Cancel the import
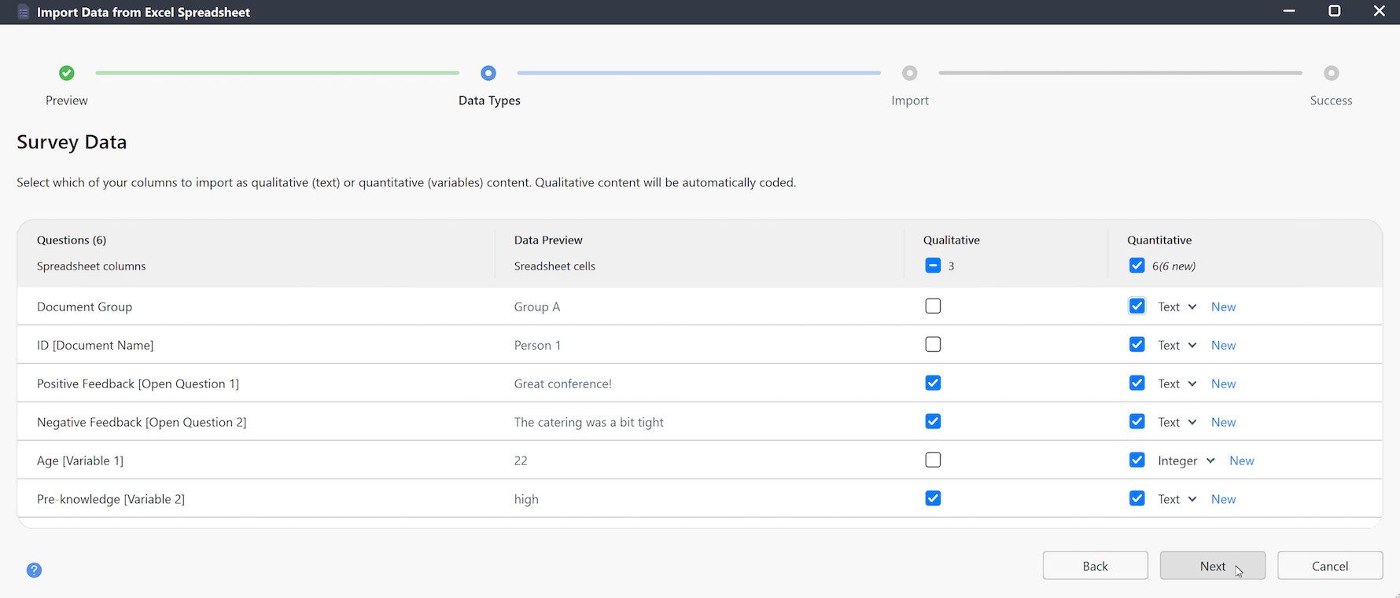The height and width of the screenshot is (598, 1400). [x=1330, y=566]
